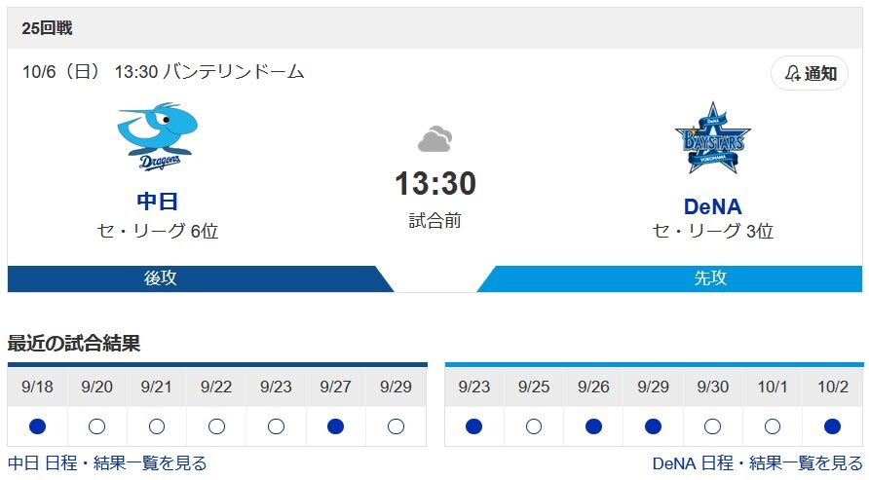Image resolution: width=869 pixels, height=480 pixels.
Task: Click Chunichi's 9/18 loss result dot
Action: [x=37, y=426]
